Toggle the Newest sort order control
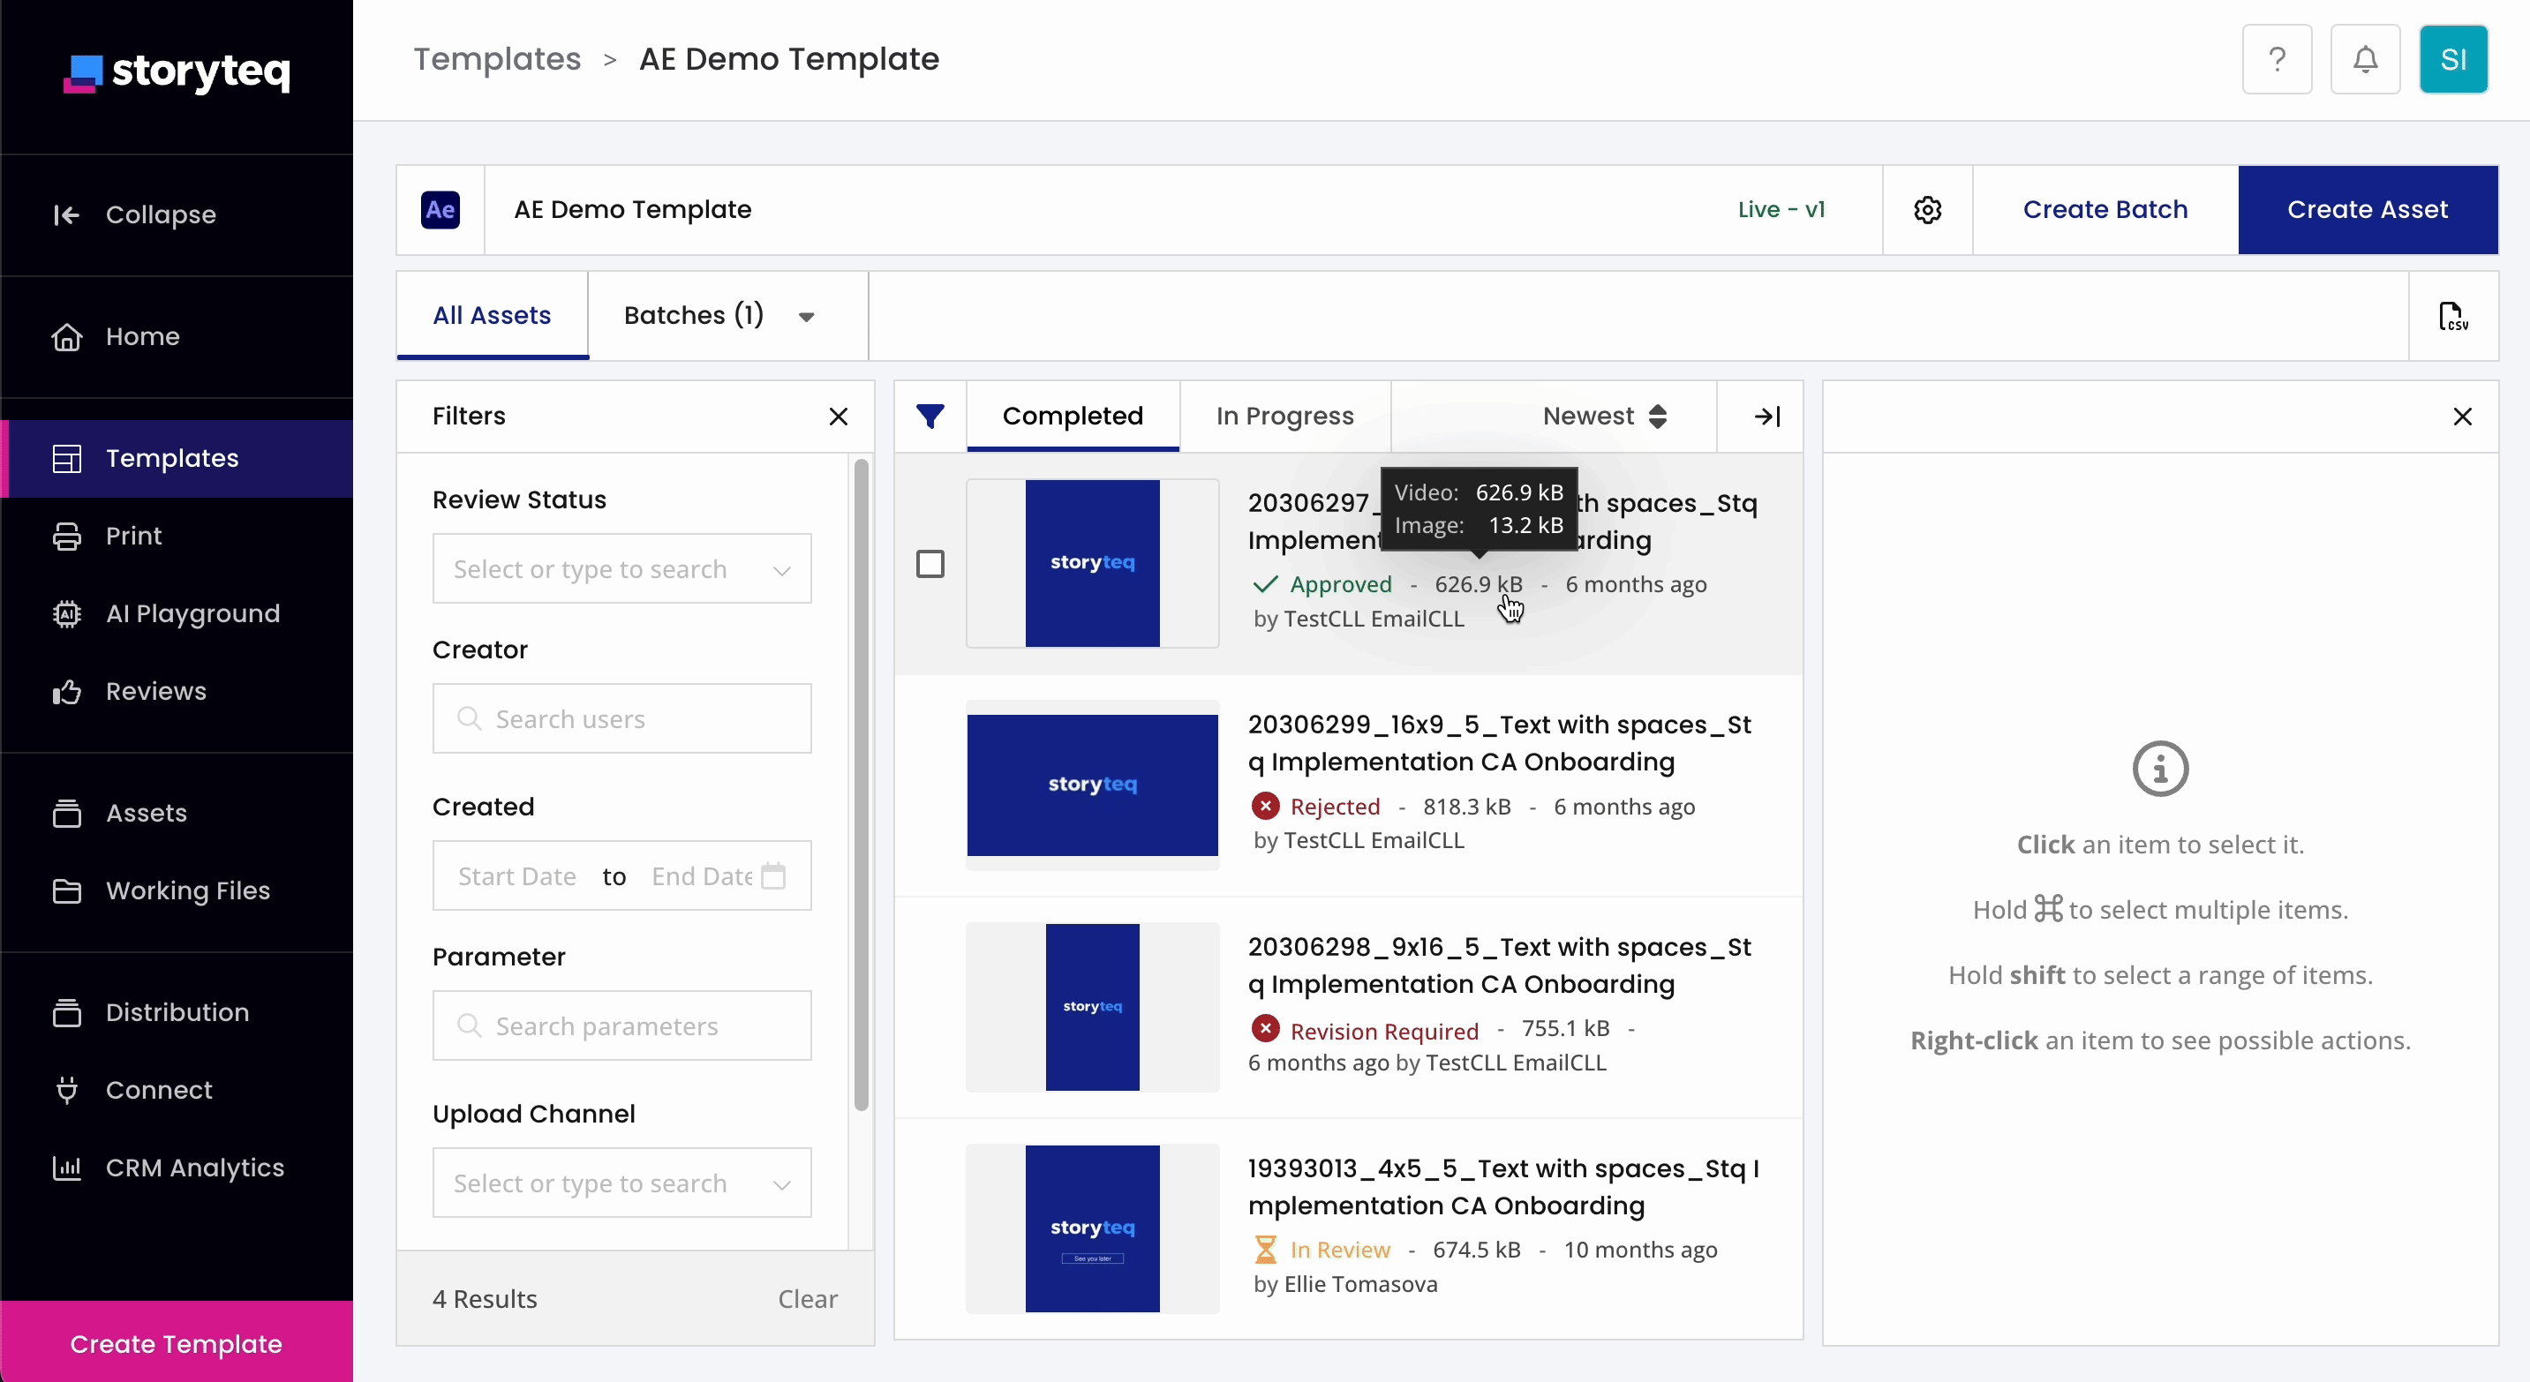 [1605, 417]
